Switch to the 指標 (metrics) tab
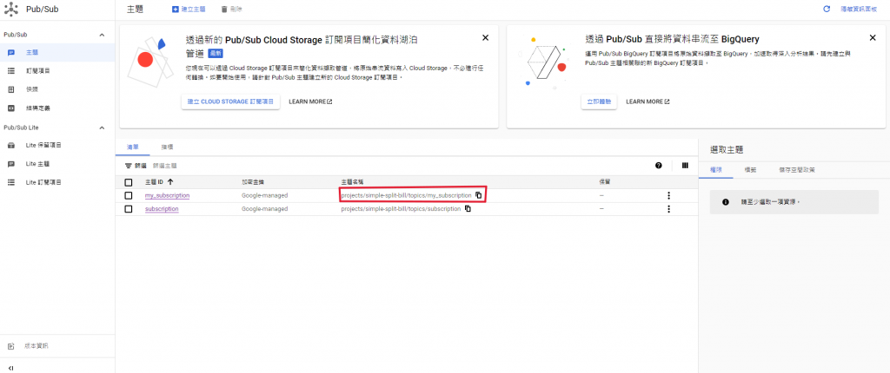890x373 pixels. point(167,147)
